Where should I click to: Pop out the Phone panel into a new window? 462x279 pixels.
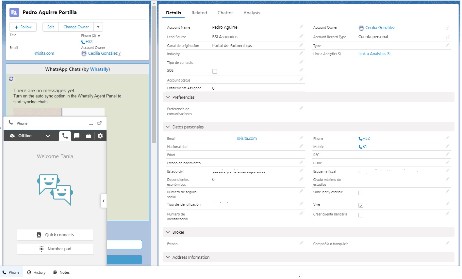(x=100, y=123)
